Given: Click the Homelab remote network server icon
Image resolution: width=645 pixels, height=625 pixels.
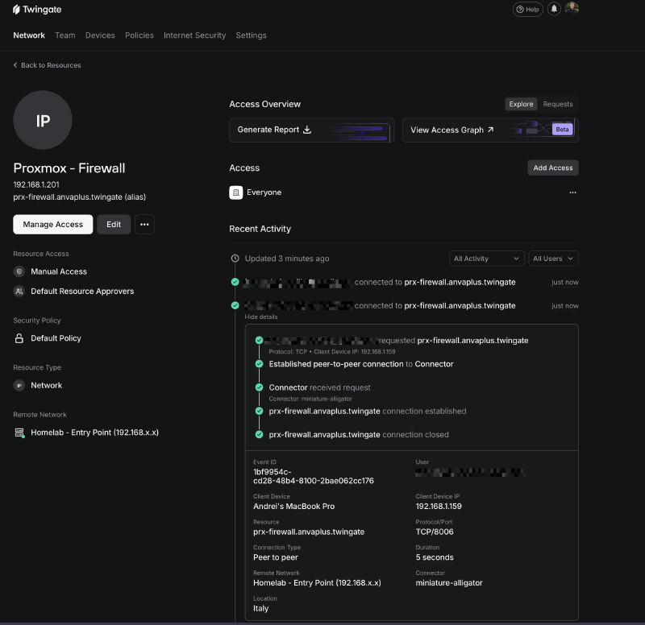Looking at the screenshot, I should [x=19, y=433].
